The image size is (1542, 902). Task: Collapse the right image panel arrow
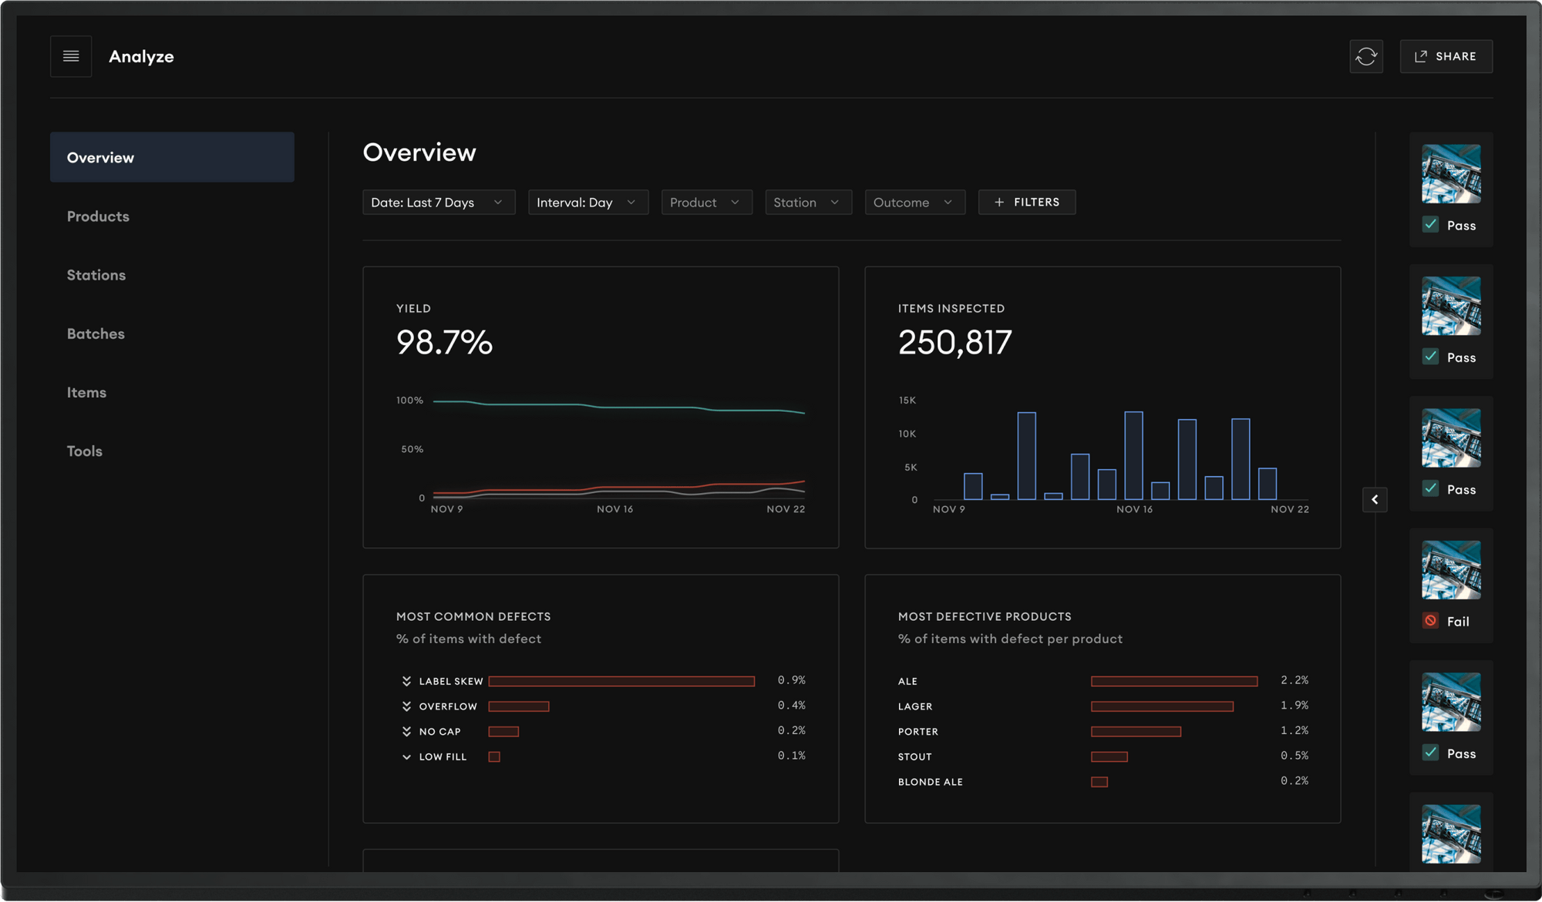pos(1375,500)
